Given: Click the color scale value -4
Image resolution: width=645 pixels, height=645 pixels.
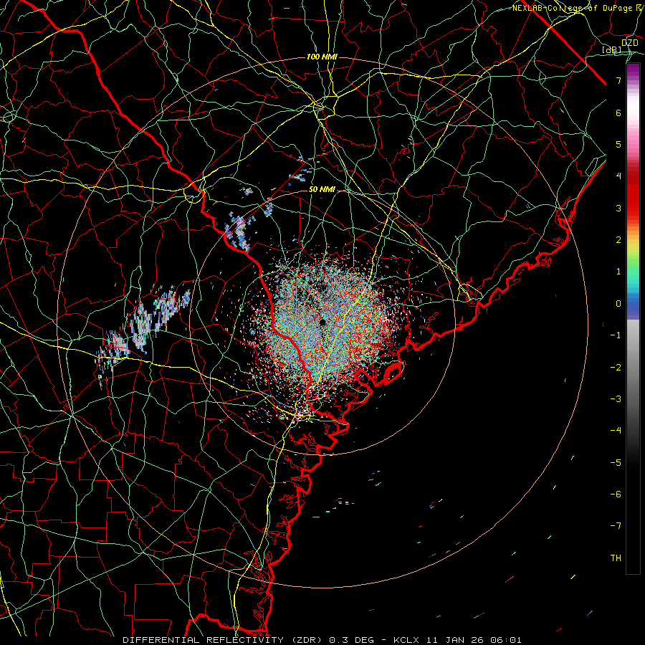Looking at the screenshot, I should pyautogui.click(x=616, y=431).
